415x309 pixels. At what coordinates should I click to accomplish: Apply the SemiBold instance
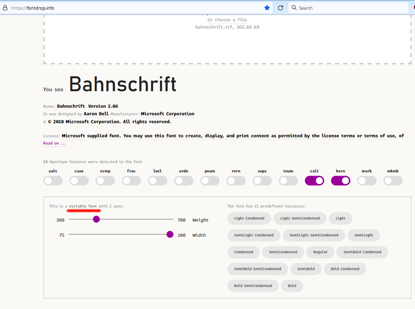306,269
